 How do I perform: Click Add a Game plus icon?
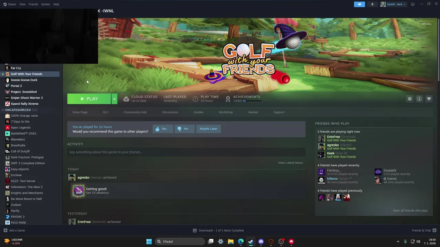5,231
